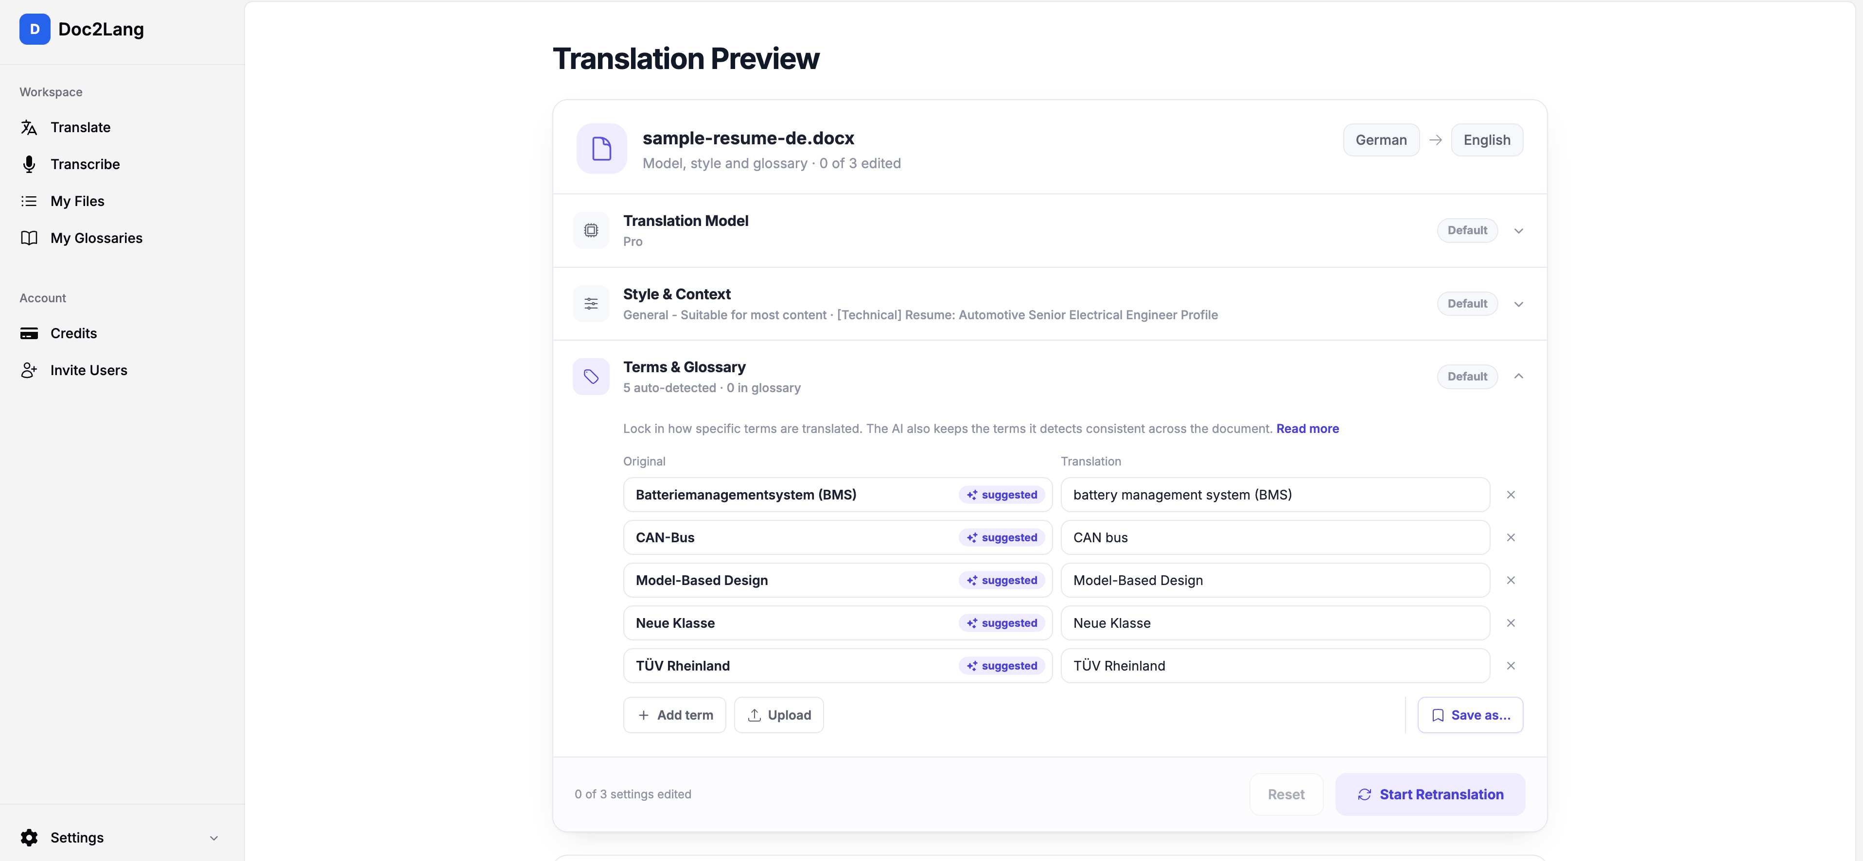This screenshot has width=1863, height=861.
Task: Remove the Neue Klasse term
Action: coord(1510,622)
